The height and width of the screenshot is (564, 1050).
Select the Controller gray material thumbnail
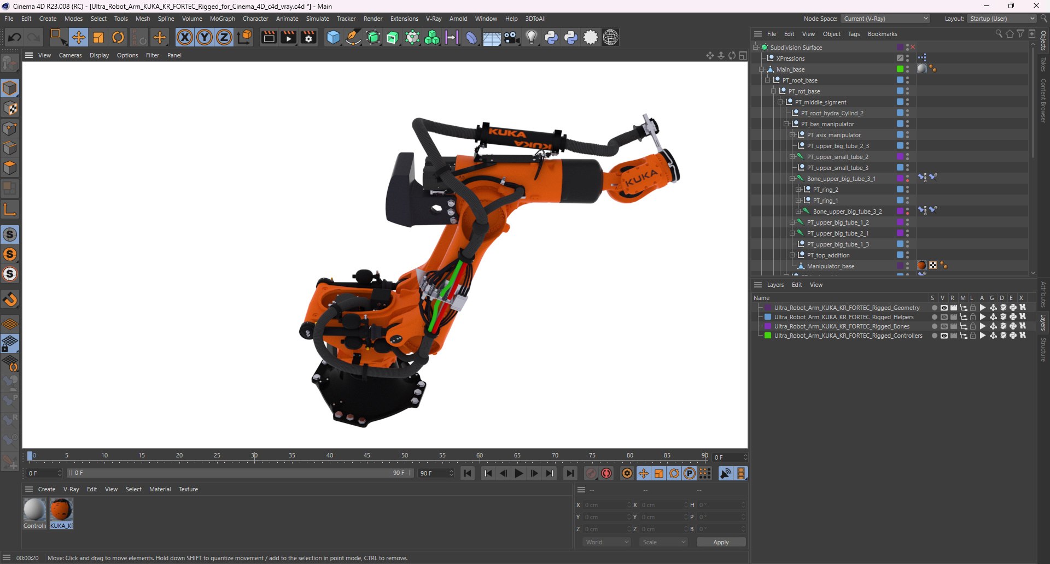[34, 509]
